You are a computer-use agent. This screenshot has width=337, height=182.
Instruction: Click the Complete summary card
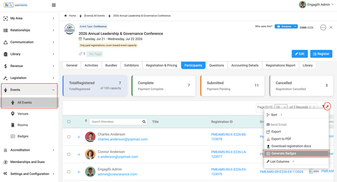[x=163, y=85]
